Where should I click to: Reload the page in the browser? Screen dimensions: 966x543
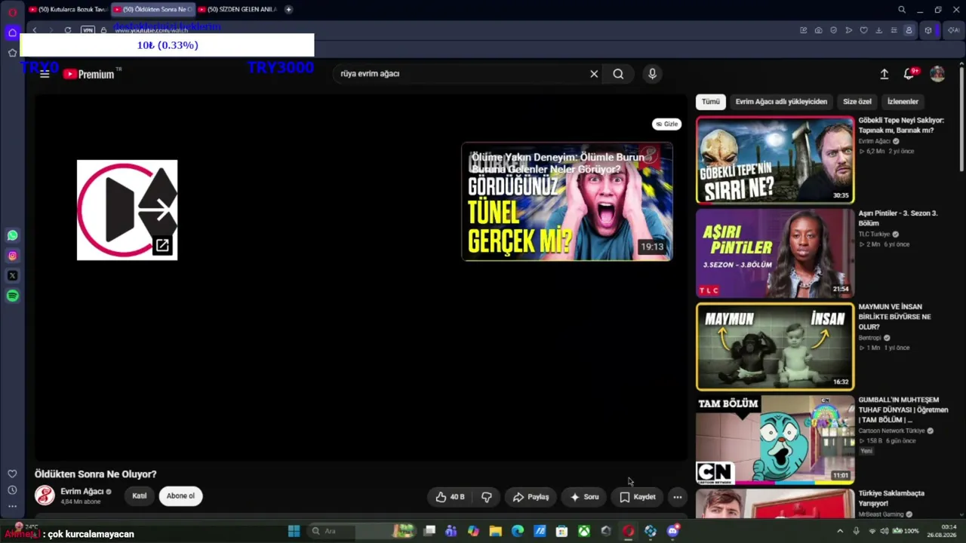click(68, 30)
